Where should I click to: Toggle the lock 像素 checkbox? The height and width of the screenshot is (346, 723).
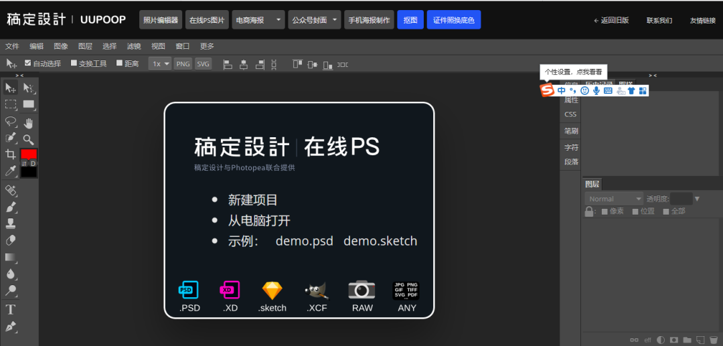[x=605, y=211]
